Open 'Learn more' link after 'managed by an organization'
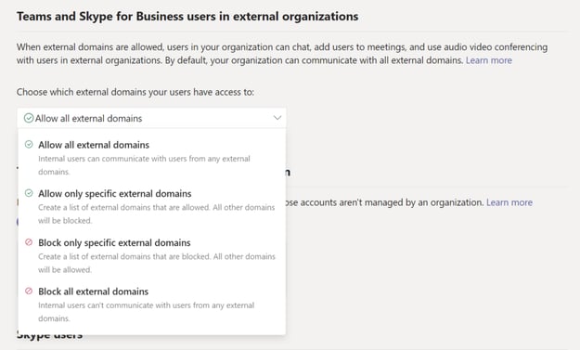Image resolution: width=580 pixels, height=350 pixels. point(509,202)
